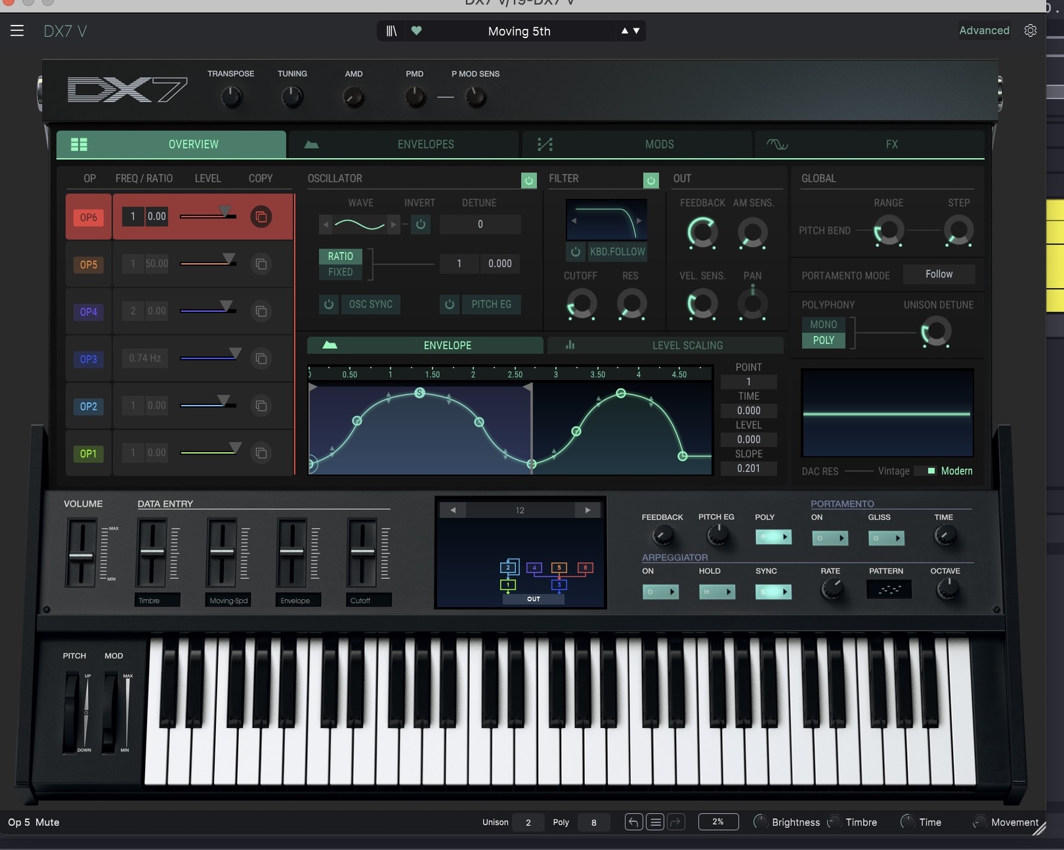Switch to the ENVELOPES tab
The height and width of the screenshot is (850, 1064).
[404, 144]
